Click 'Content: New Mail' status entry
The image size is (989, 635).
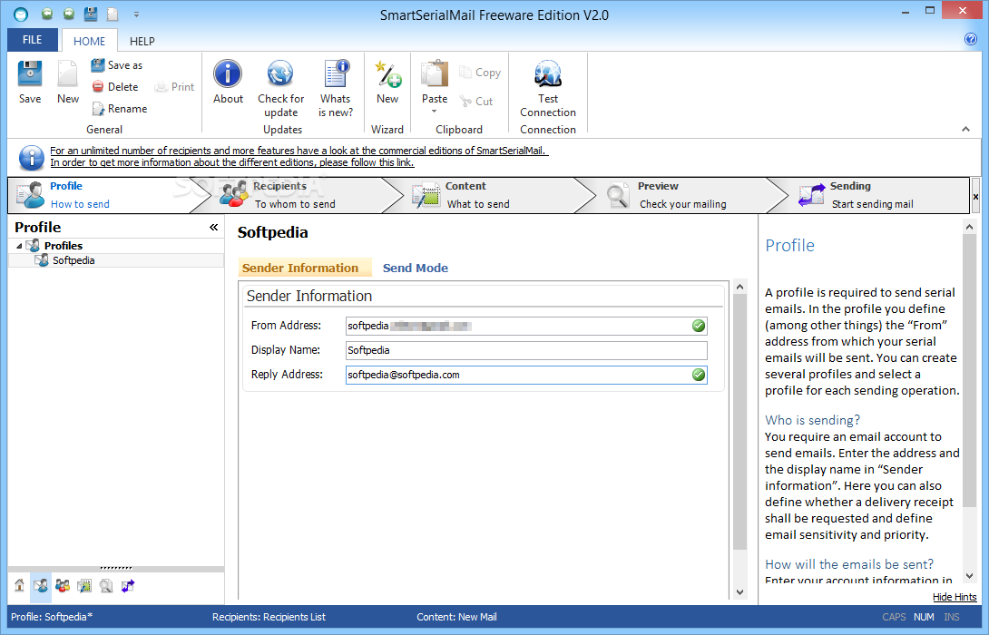[x=456, y=617]
